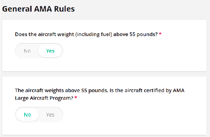The width and height of the screenshot is (210, 137).
Task: Click the aircraft weight question label
Action: 86,34
